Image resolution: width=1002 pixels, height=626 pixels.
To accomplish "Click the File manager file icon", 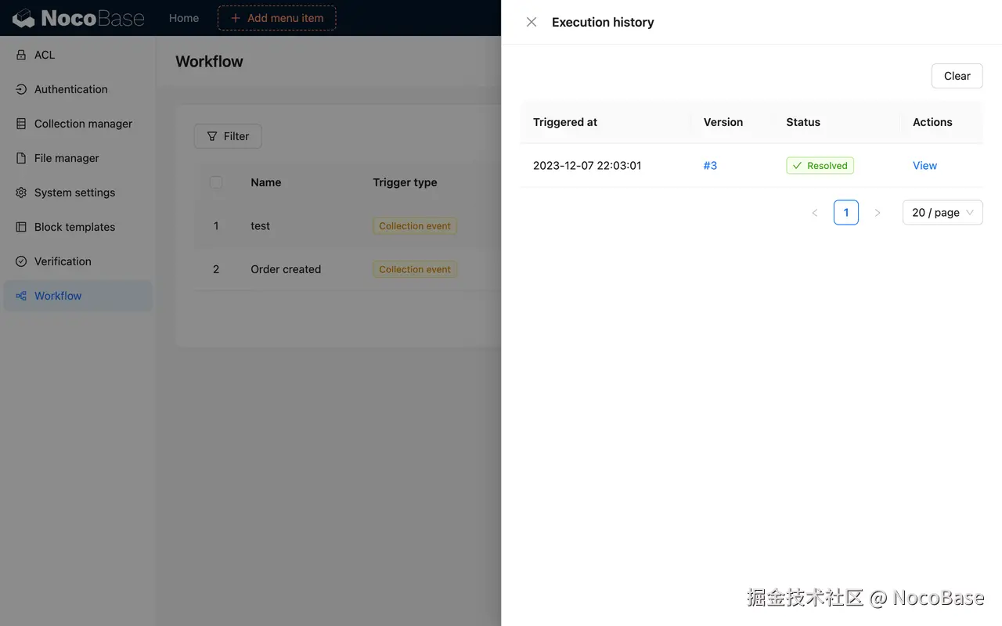I will tap(21, 158).
